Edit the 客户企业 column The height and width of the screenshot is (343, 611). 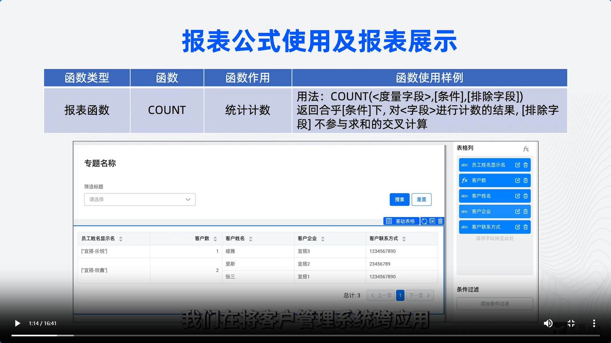517,211
